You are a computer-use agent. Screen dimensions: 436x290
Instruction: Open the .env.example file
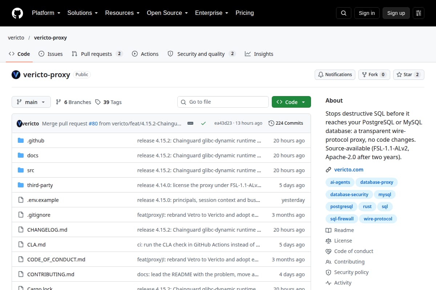click(43, 200)
